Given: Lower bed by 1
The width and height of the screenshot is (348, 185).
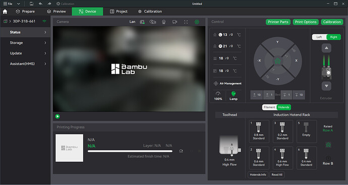Looking at the screenshot, I should (286, 95).
